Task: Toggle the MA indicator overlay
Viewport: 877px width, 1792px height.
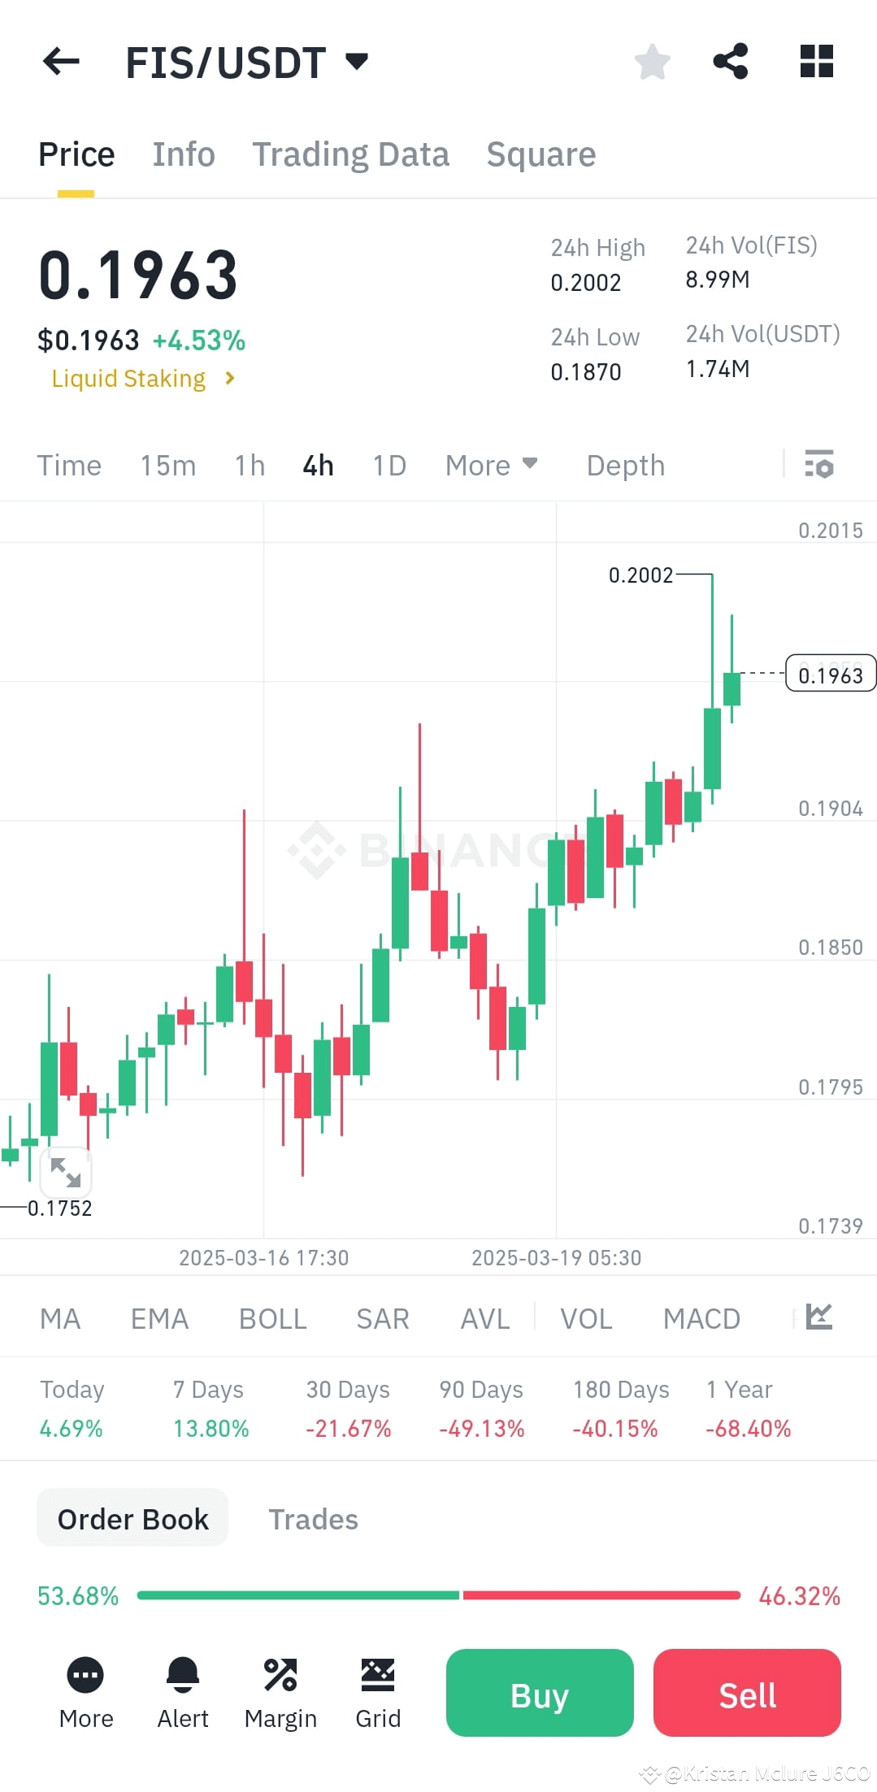Action: click(x=60, y=1317)
